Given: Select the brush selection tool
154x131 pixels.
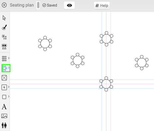Looking at the screenshot, I should click(4, 27).
